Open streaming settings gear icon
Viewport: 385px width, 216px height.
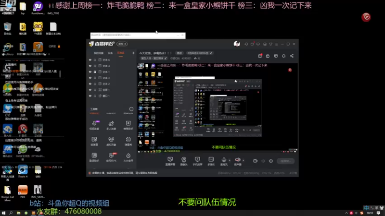pyautogui.click(x=271, y=161)
